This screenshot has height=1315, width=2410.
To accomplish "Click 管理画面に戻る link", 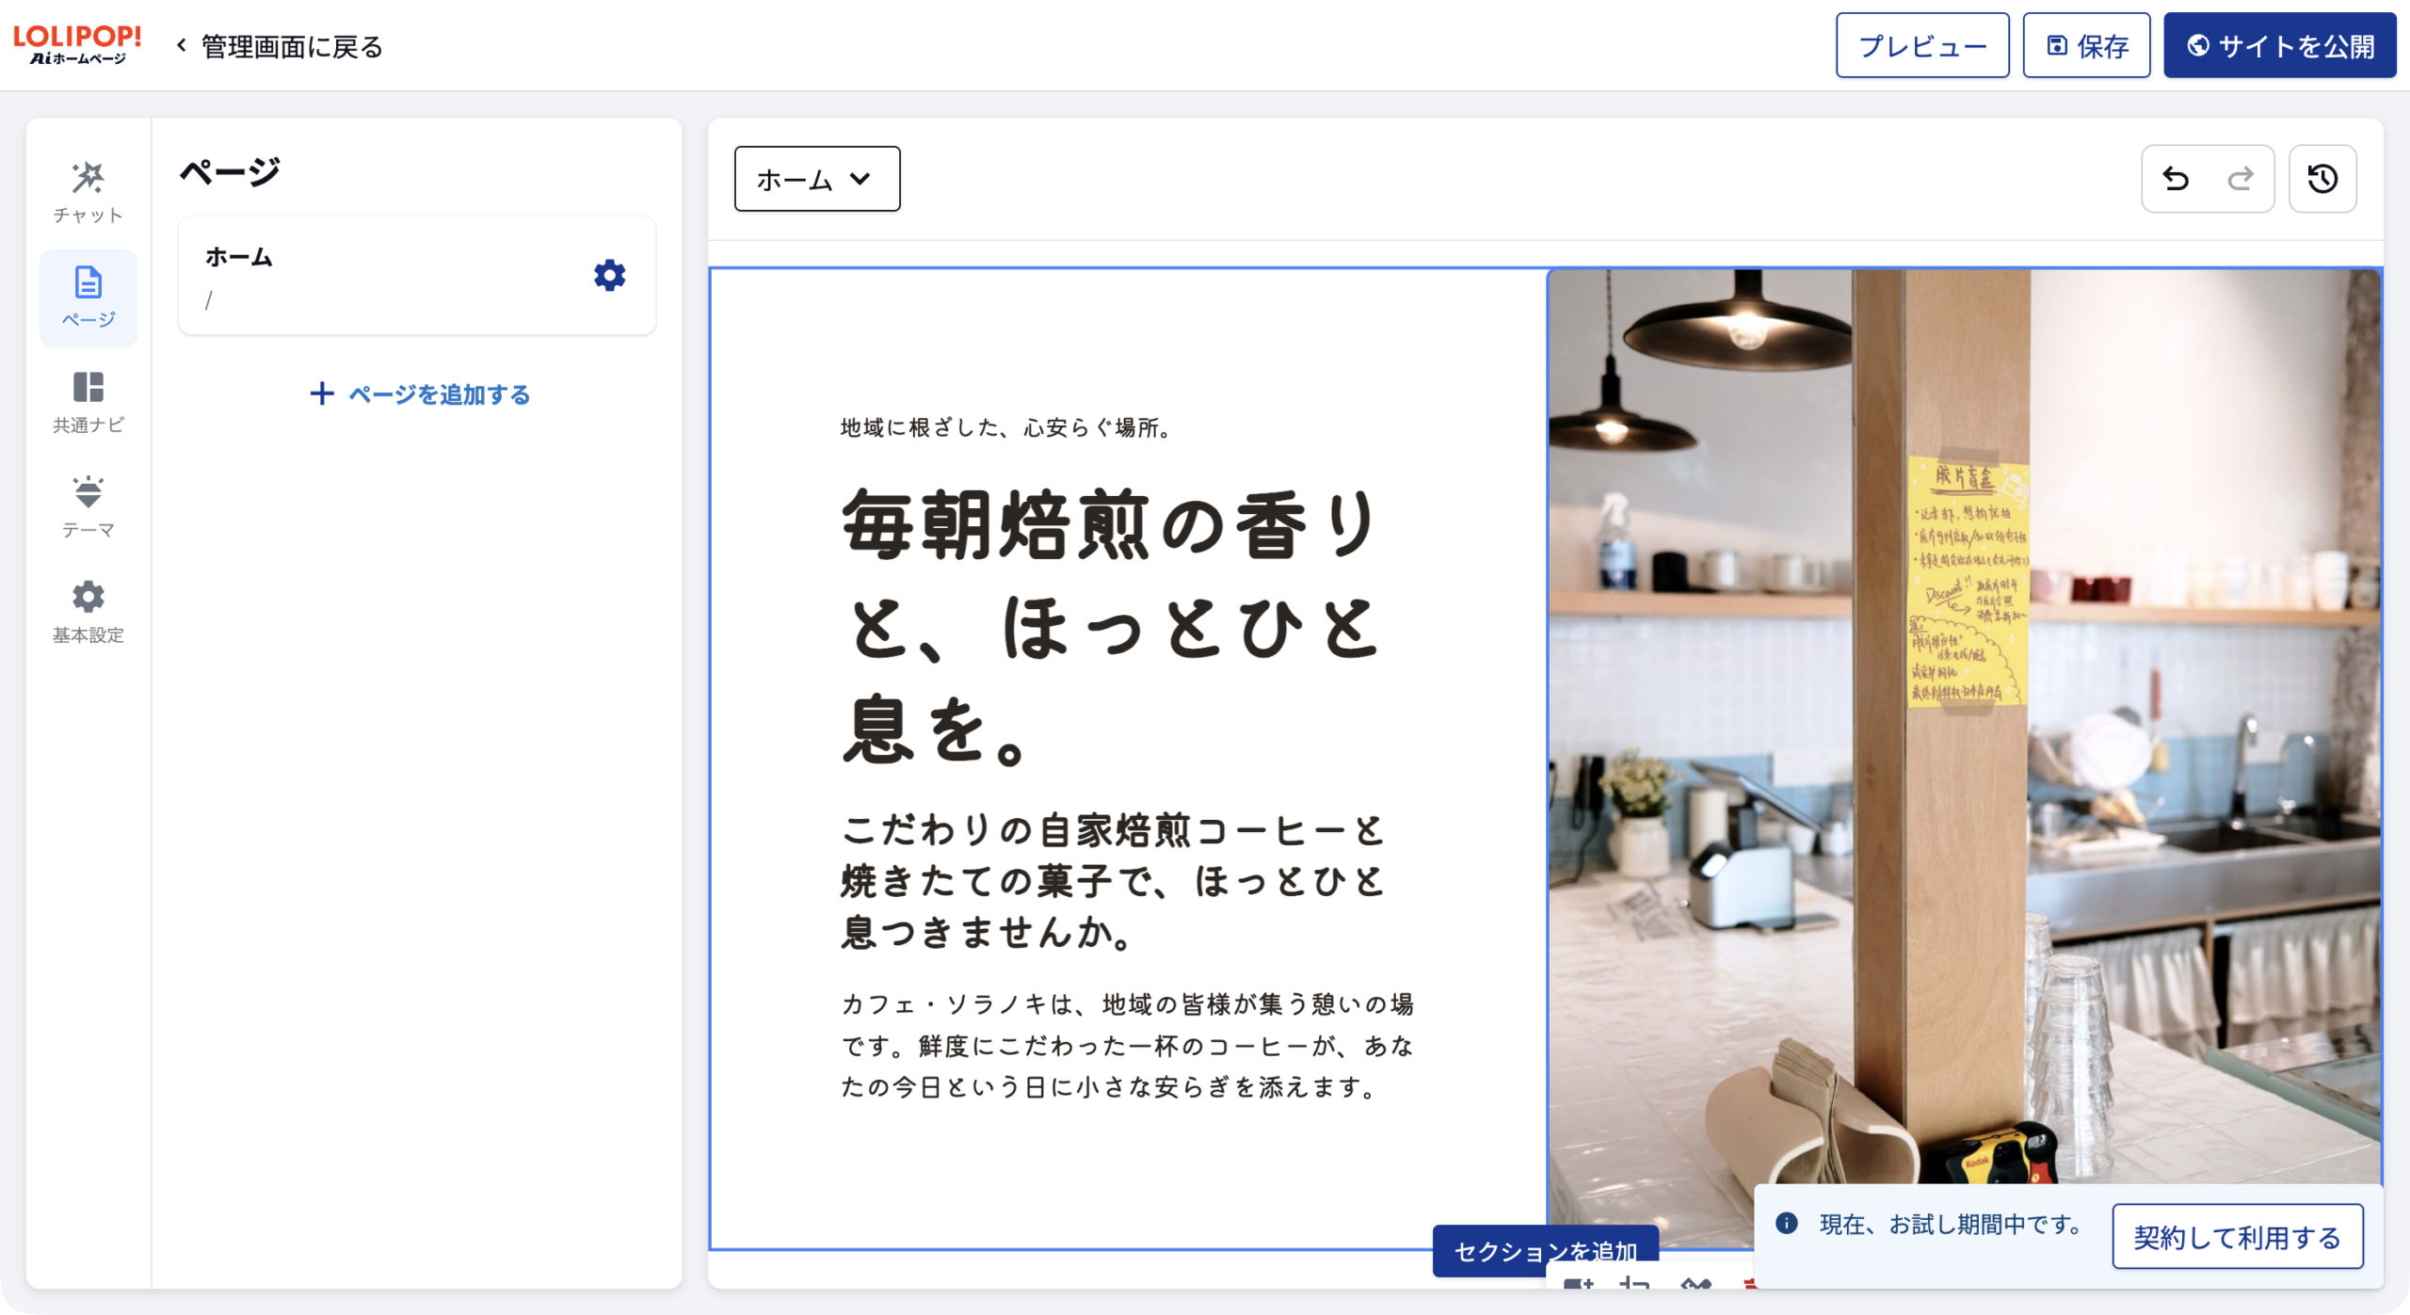I will point(281,46).
